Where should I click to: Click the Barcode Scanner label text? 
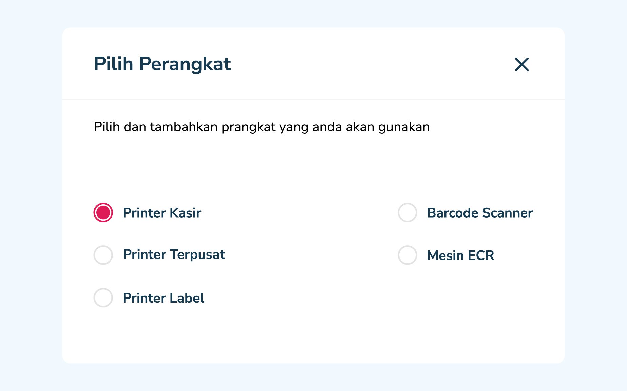(479, 213)
